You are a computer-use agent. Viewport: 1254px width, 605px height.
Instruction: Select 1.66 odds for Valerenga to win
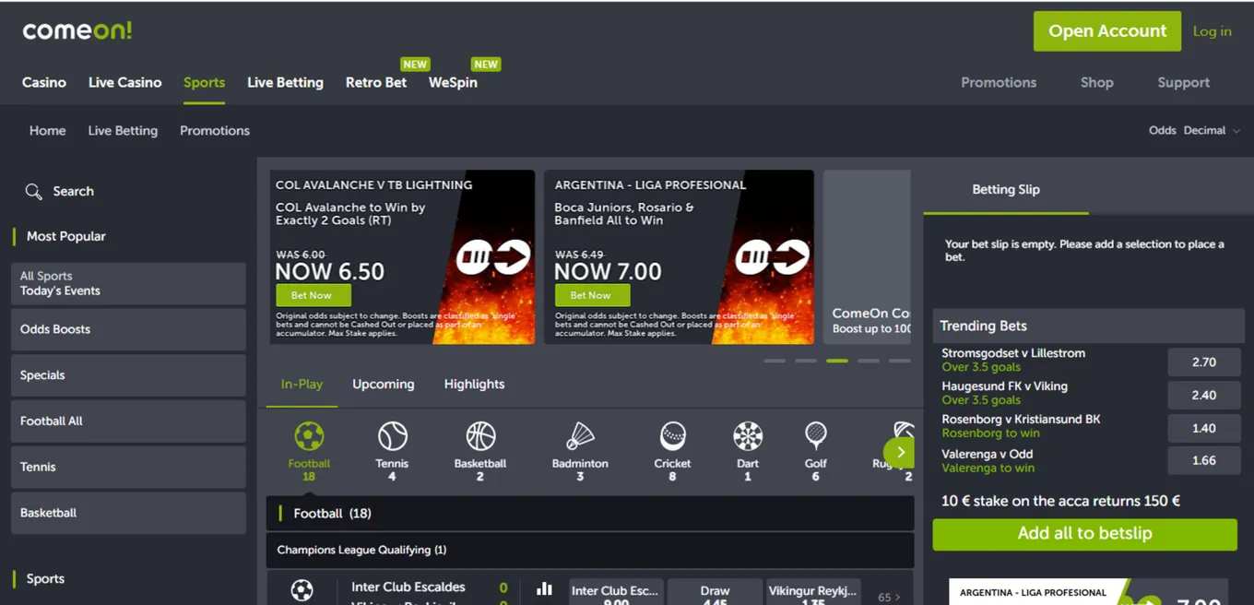point(1203,460)
